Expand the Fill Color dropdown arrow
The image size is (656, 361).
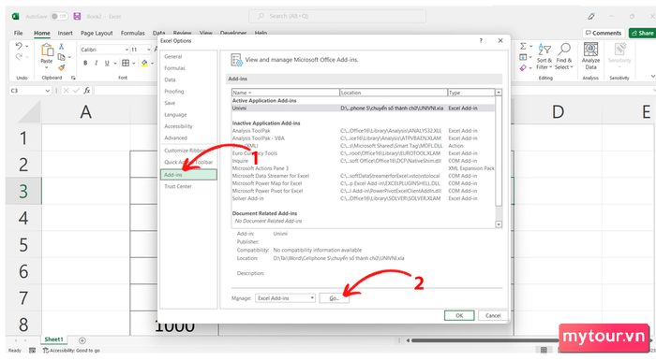152,64
